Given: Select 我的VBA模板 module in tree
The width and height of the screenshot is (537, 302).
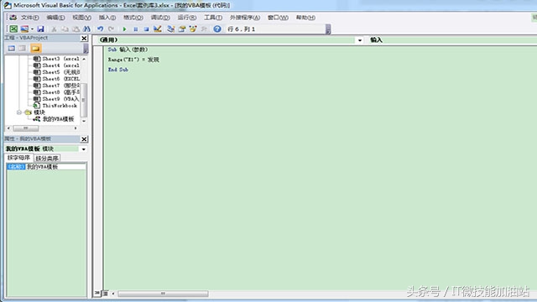Looking at the screenshot, I should 54,119.
